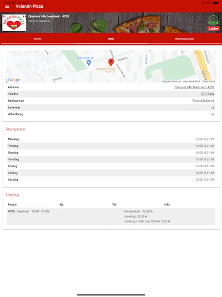Tap the banner address Ejlersvej 34h text
Image resolution: width=222 pixels, height=297 pixels.
click(x=49, y=16)
